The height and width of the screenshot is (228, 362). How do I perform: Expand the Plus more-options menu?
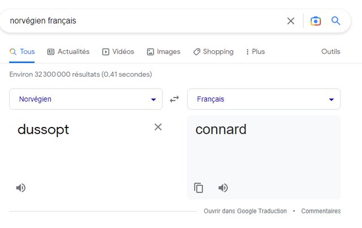(255, 51)
